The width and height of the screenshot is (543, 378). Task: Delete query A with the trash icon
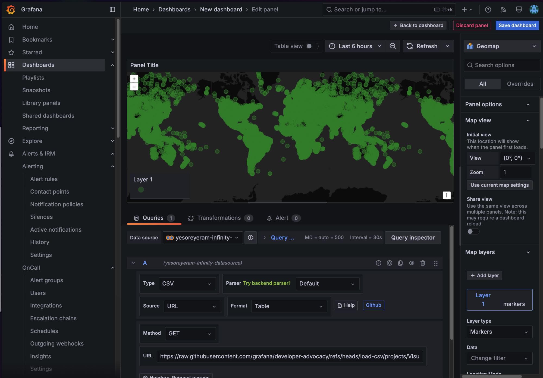pos(423,263)
